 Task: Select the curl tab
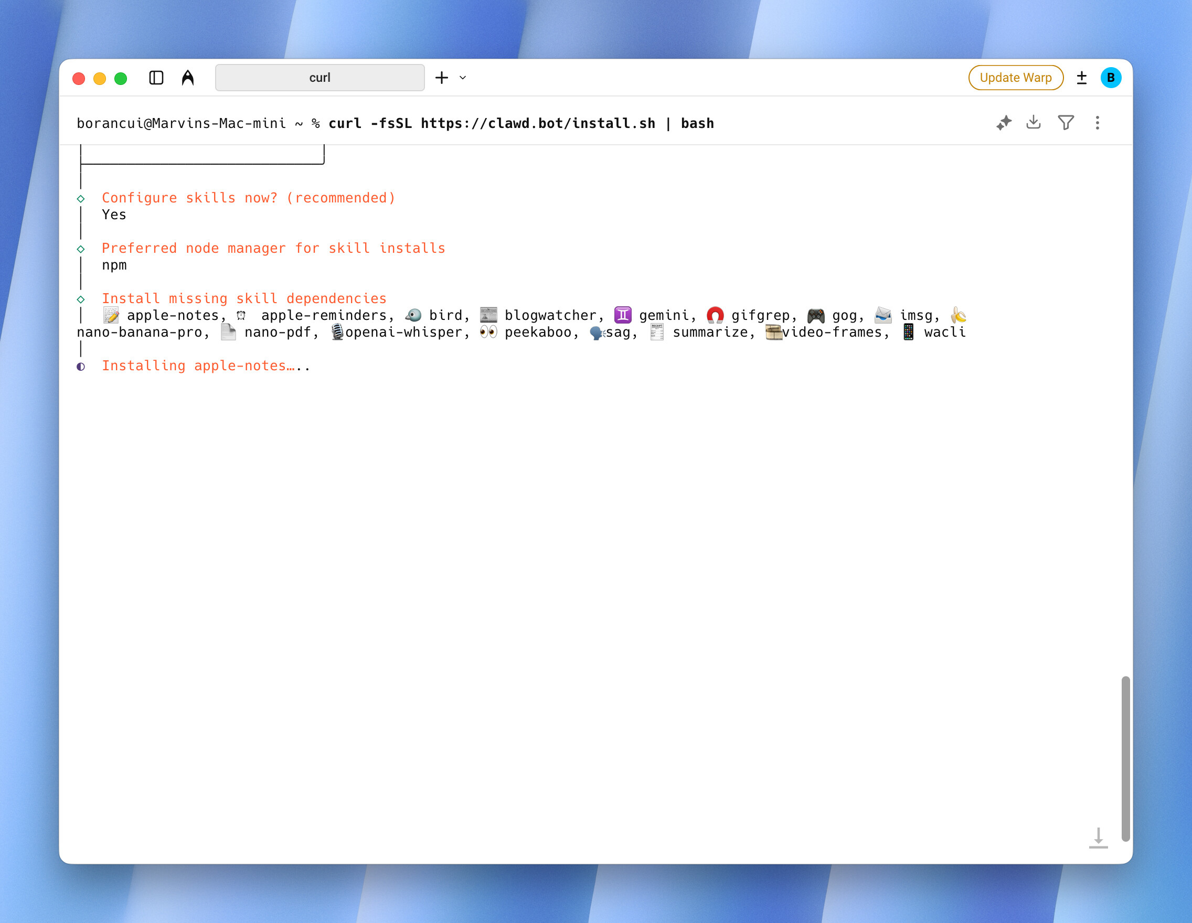pyautogui.click(x=320, y=78)
